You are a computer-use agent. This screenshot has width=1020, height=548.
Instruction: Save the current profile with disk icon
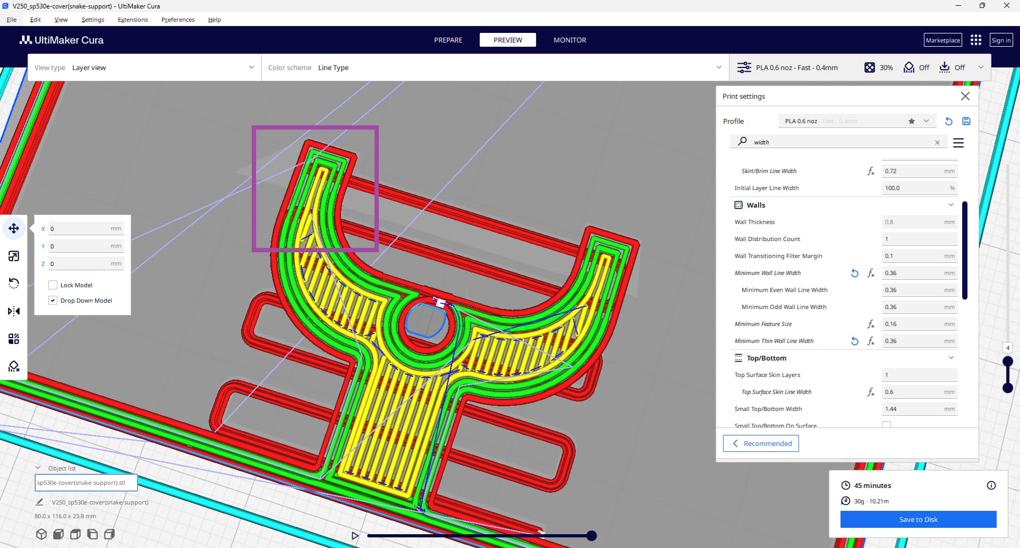pos(966,121)
